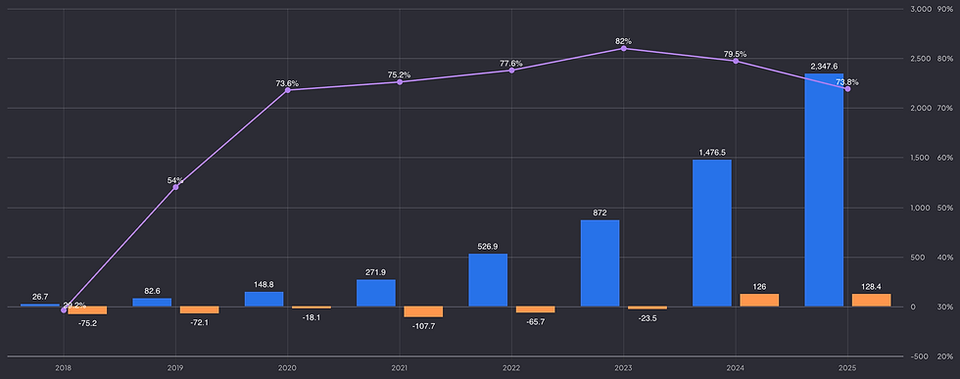
Task: Click the 2025 orange bar labeled 128.4
Action: pyautogui.click(x=872, y=300)
